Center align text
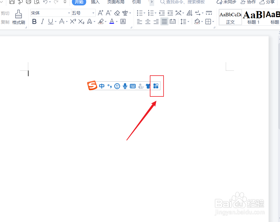 tap(148, 22)
